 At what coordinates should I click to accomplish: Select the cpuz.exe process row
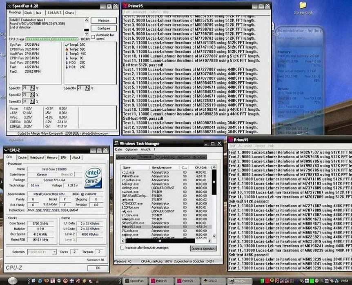pyautogui.click(x=166, y=172)
